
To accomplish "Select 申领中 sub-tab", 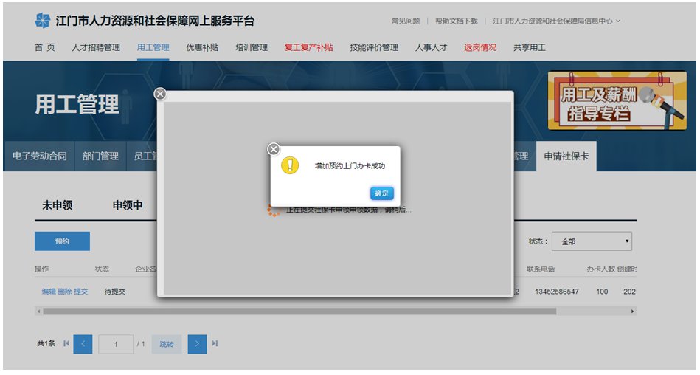I will pyautogui.click(x=128, y=205).
